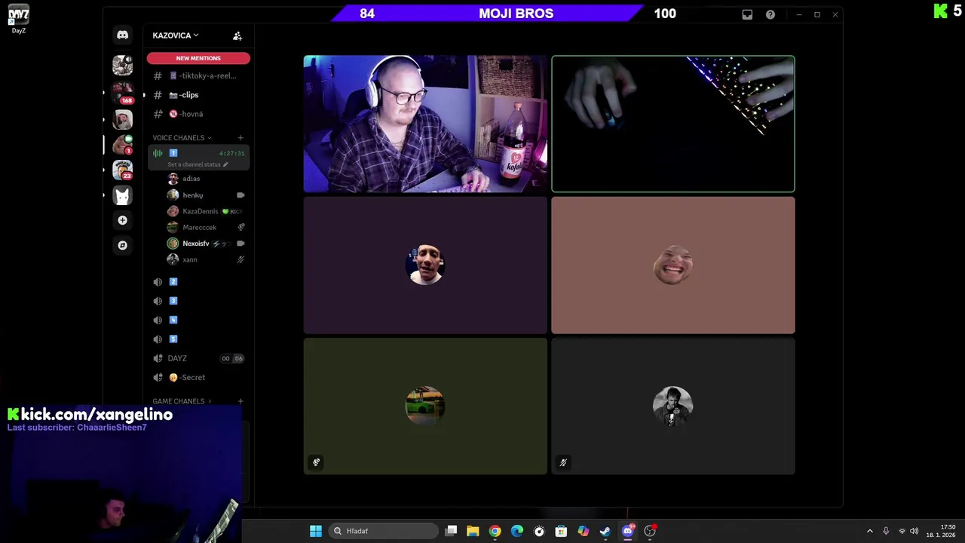Open the Discord help question-mark icon

(770, 14)
